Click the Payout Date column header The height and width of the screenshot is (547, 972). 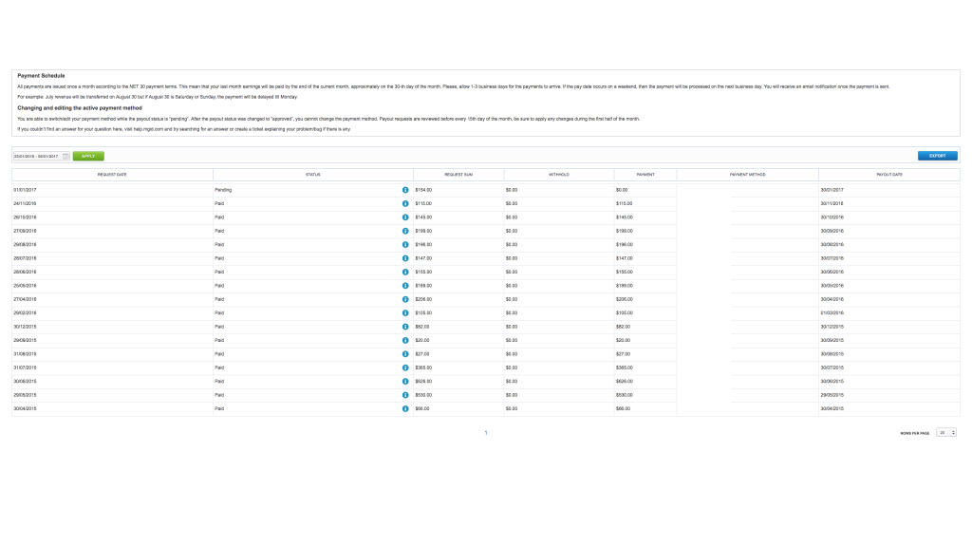click(x=889, y=174)
